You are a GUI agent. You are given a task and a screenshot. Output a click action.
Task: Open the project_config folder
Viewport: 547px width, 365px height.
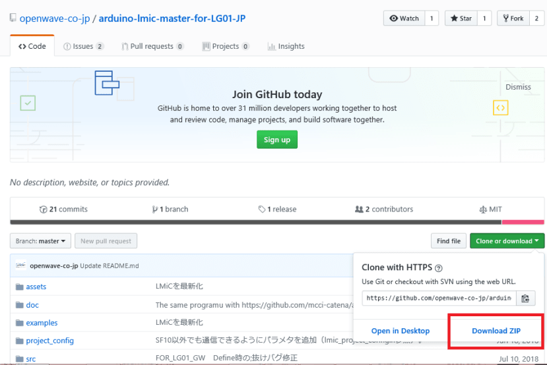[x=50, y=341]
